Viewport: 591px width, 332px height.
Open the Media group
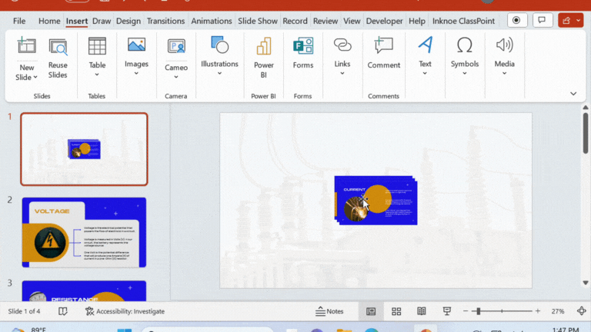coord(504,55)
